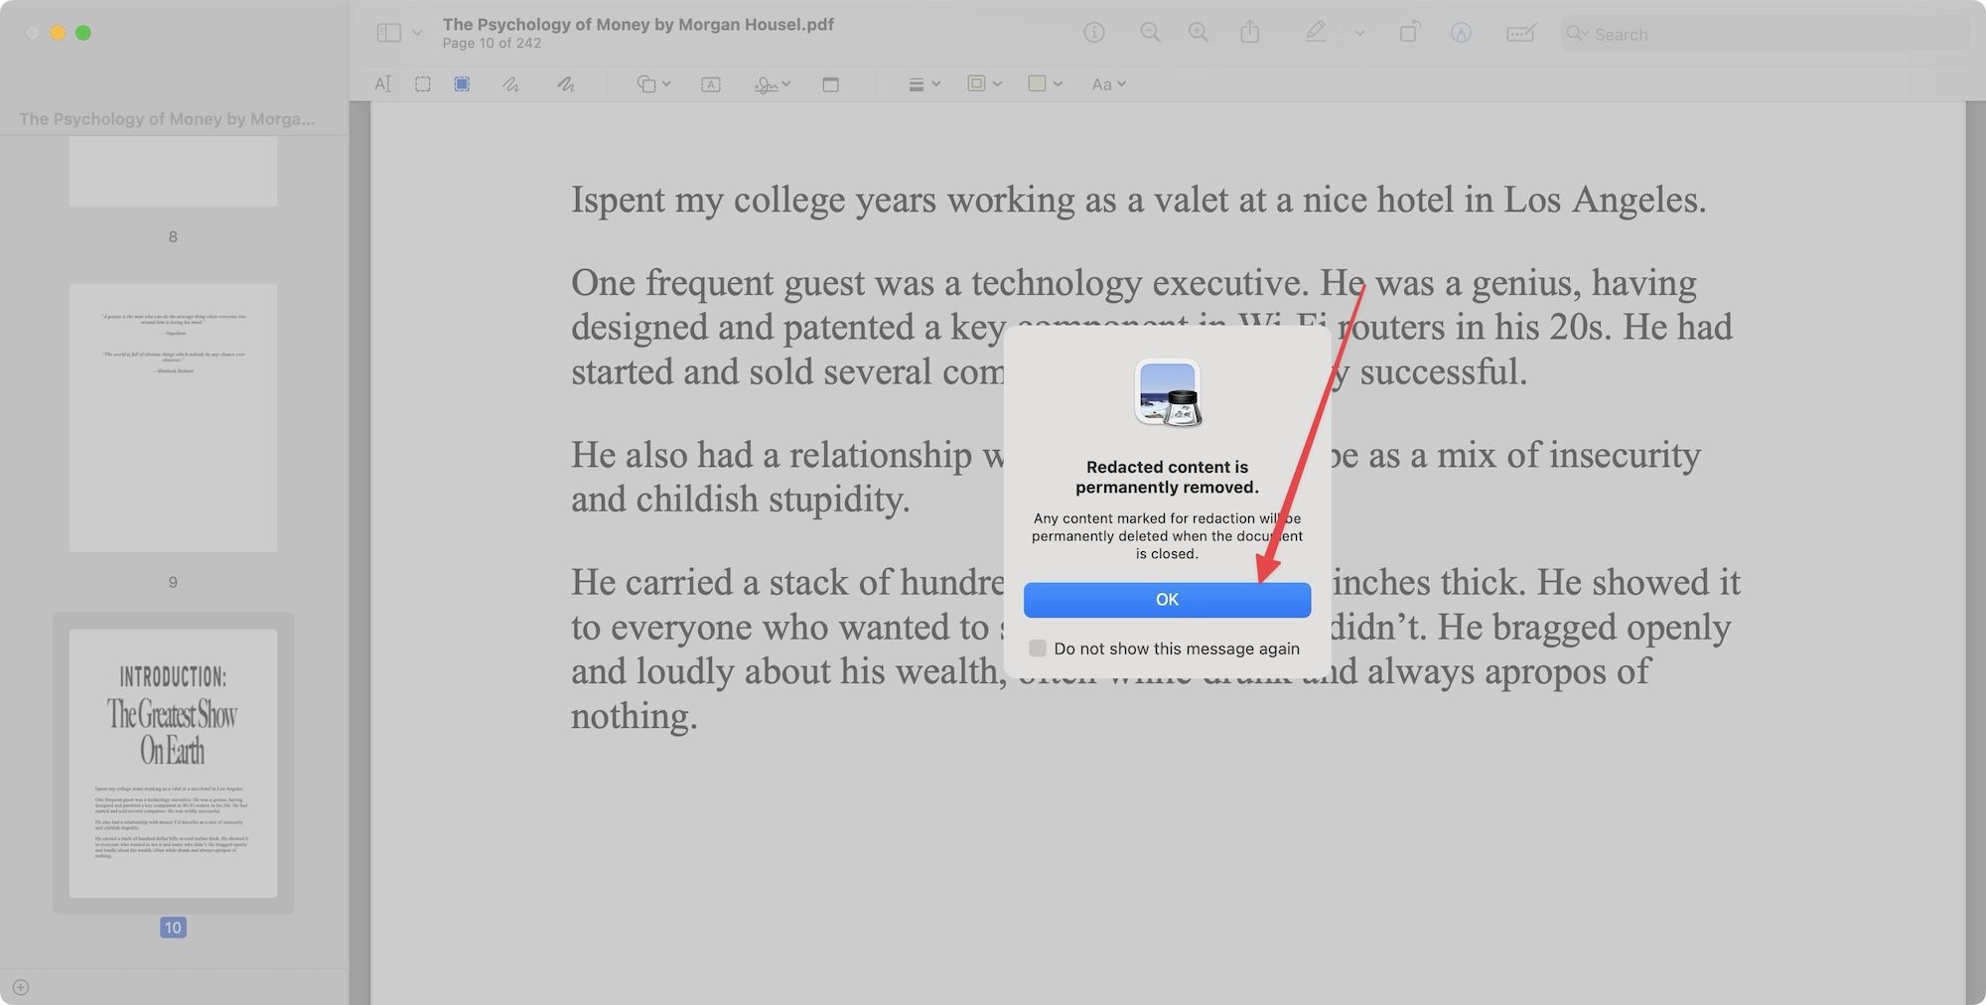Click the Rotate page icon
Image resolution: width=1986 pixels, height=1005 pixels.
[x=1409, y=33]
